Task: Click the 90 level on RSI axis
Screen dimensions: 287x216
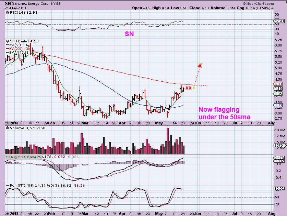Action: pos(277,15)
